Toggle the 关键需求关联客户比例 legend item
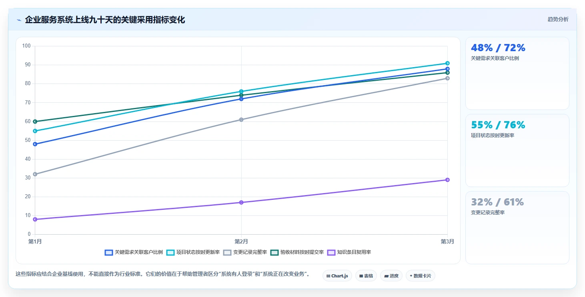The height and width of the screenshot is (297, 585). (x=134, y=252)
